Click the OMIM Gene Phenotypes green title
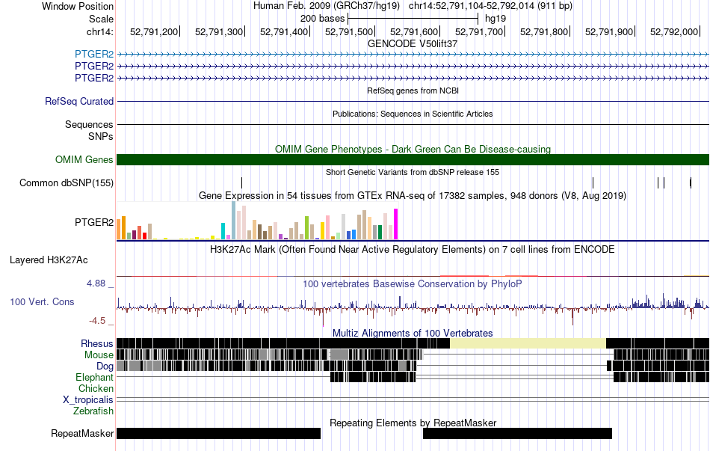This screenshot has width=710, height=451. [413, 149]
